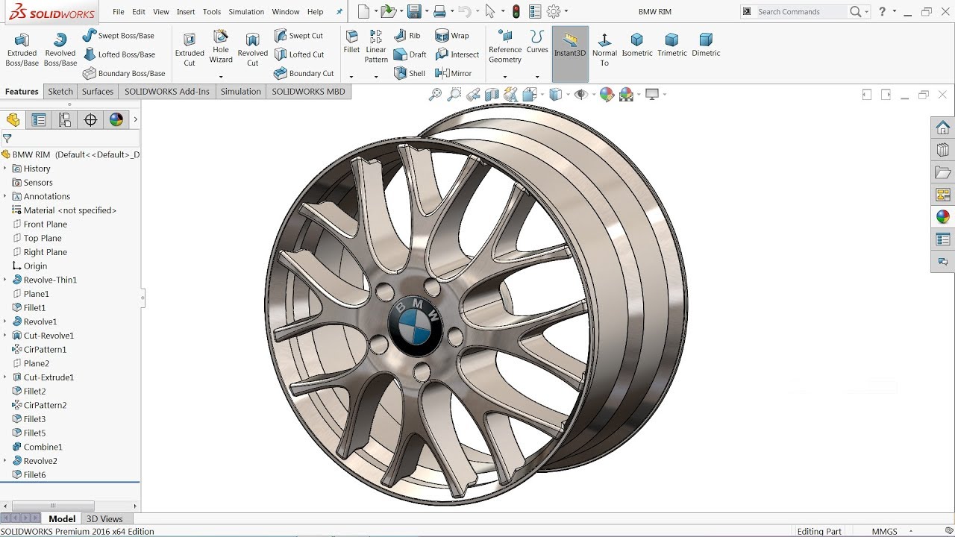The height and width of the screenshot is (537, 955).
Task: Switch to SOLIDWORKS MBD tab
Action: (308, 92)
